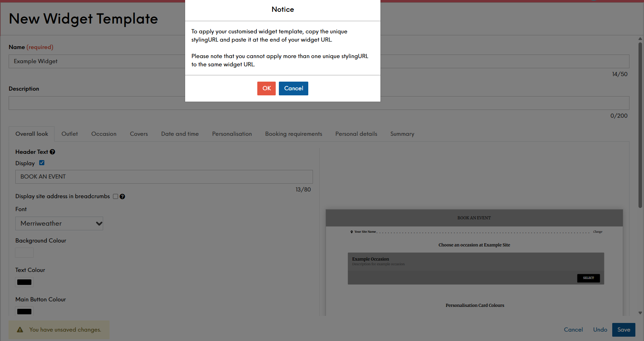The image size is (644, 341).
Task: Go to the Booking requirements tab
Action: tap(293, 134)
